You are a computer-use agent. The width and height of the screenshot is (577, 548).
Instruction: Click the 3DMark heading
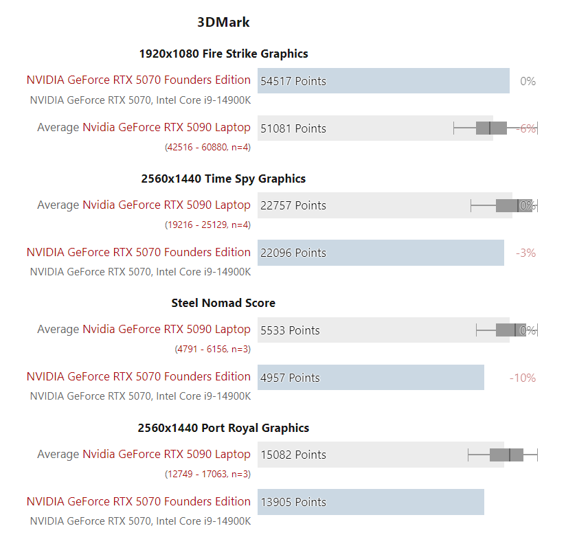tap(223, 22)
